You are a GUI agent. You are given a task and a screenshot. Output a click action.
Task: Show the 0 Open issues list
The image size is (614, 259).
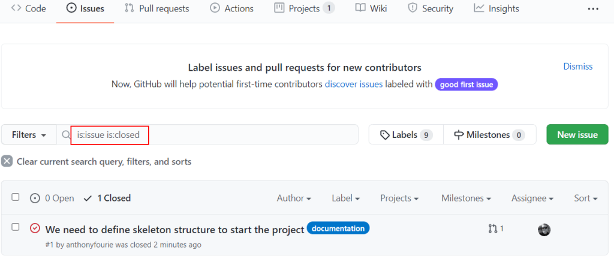[52, 198]
